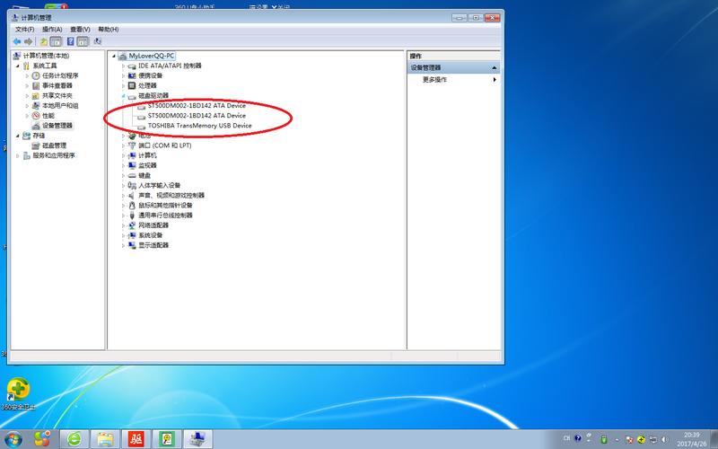Select TOSHIBA TransMemory USB Device
The height and width of the screenshot is (449, 718).
(199, 126)
